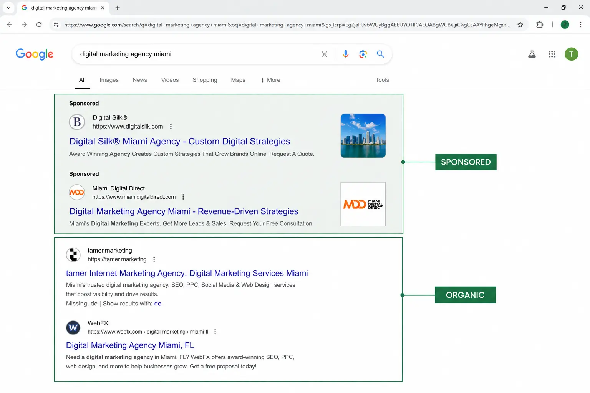Open tamer Internet Marketing Agency result

[187, 273]
